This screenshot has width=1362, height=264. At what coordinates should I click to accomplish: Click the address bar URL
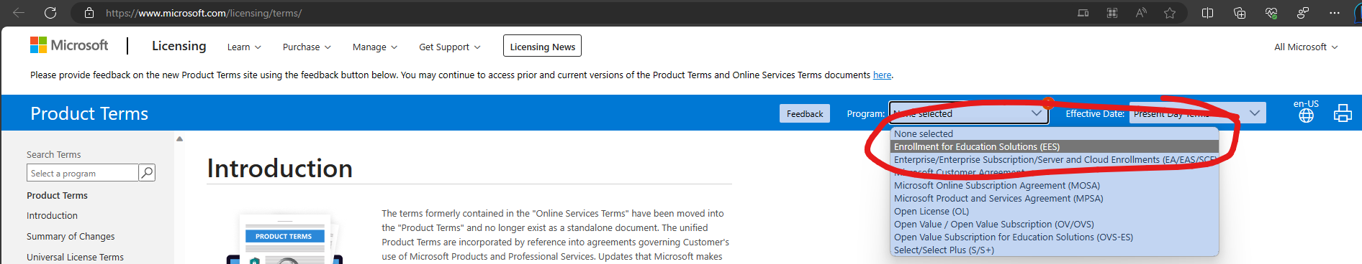(204, 13)
